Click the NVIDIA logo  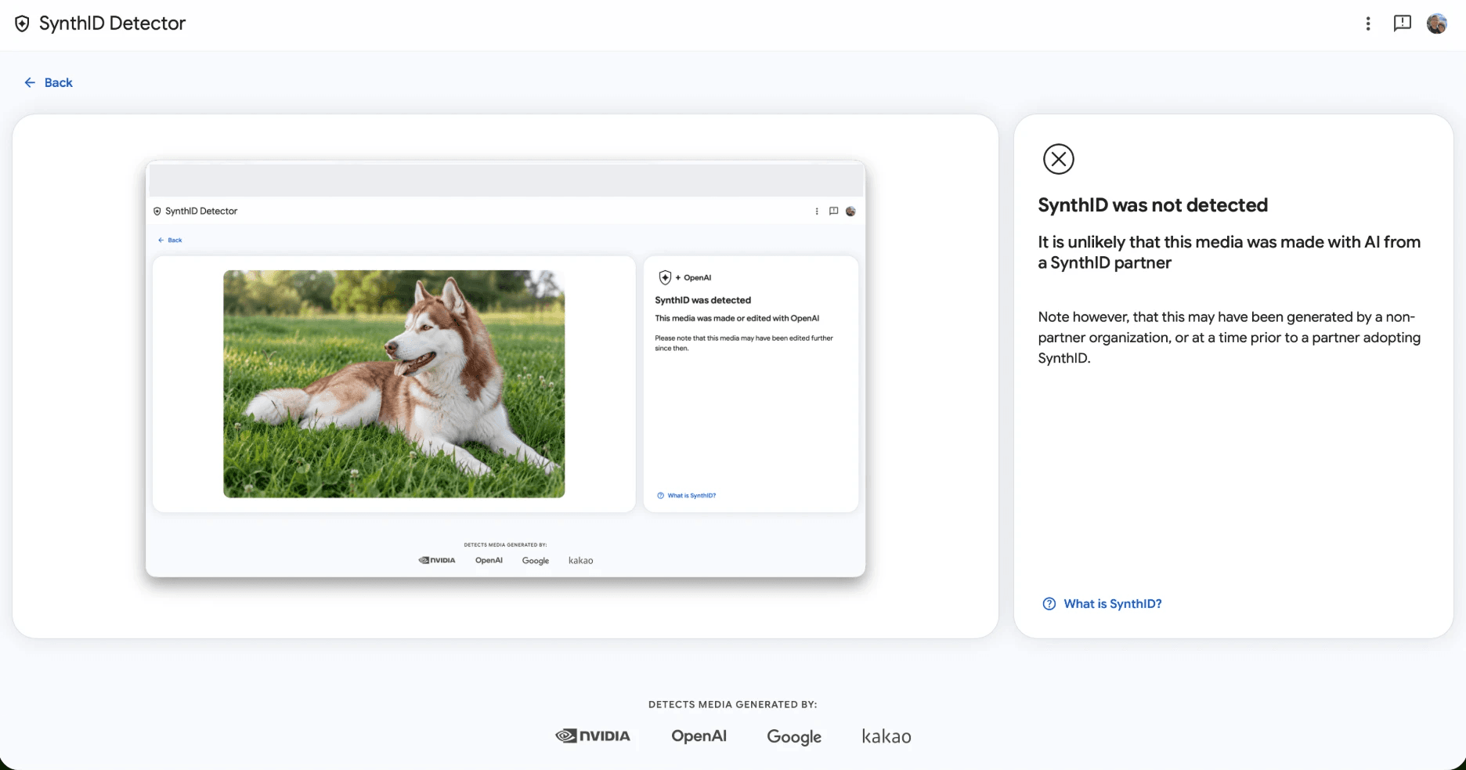pyautogui.click(x=593, y=736)
